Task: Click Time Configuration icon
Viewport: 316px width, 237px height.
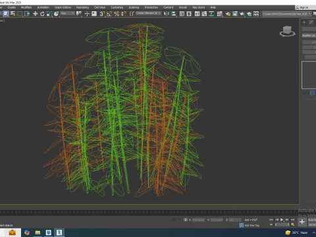Action: 293,224
